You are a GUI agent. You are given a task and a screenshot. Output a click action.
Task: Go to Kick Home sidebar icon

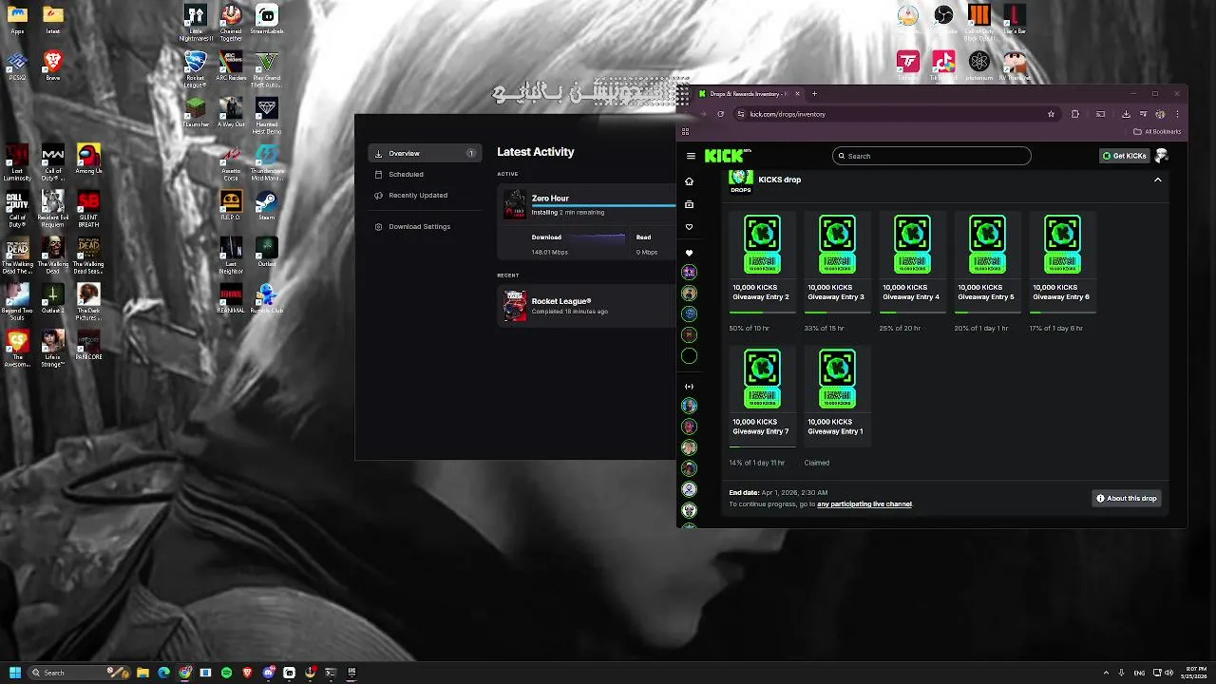(x=690, y=181)
